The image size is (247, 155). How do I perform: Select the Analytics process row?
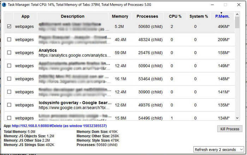pyautogui.click(x=120, y=52)
